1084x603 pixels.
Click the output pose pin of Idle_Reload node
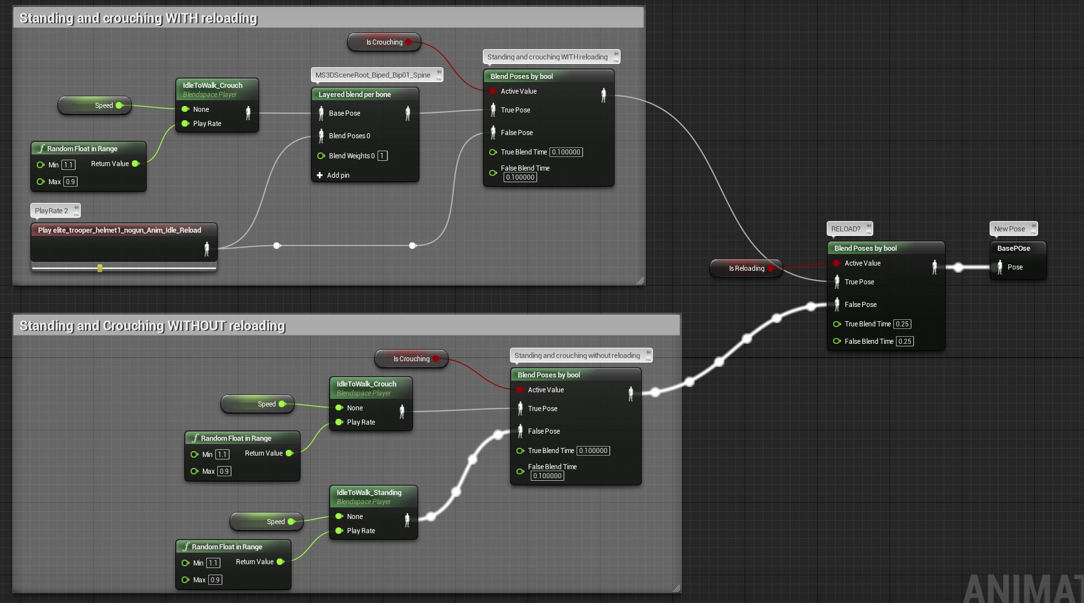[207, 249]
